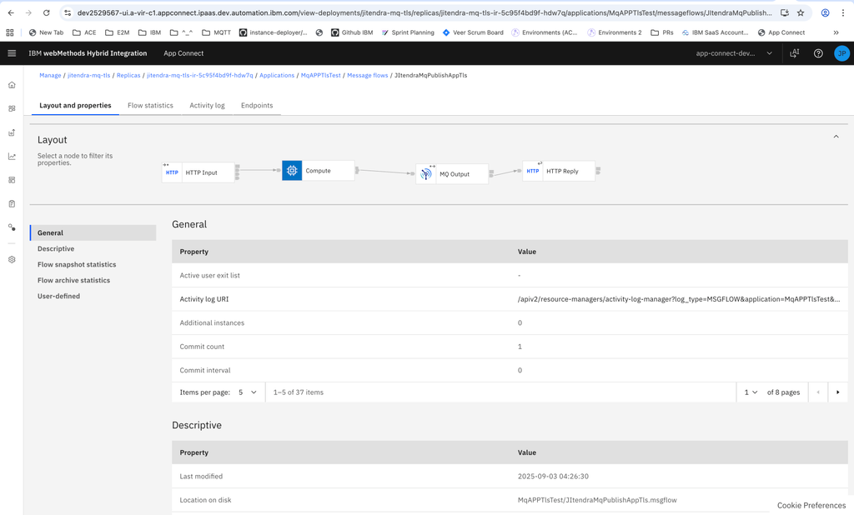Collapse the Layout section chevron

(x=836, y=137)
